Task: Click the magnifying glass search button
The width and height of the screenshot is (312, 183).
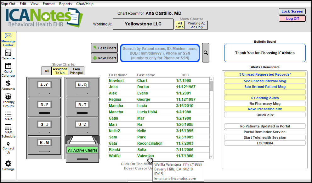Action: click(x=206, y=53)
